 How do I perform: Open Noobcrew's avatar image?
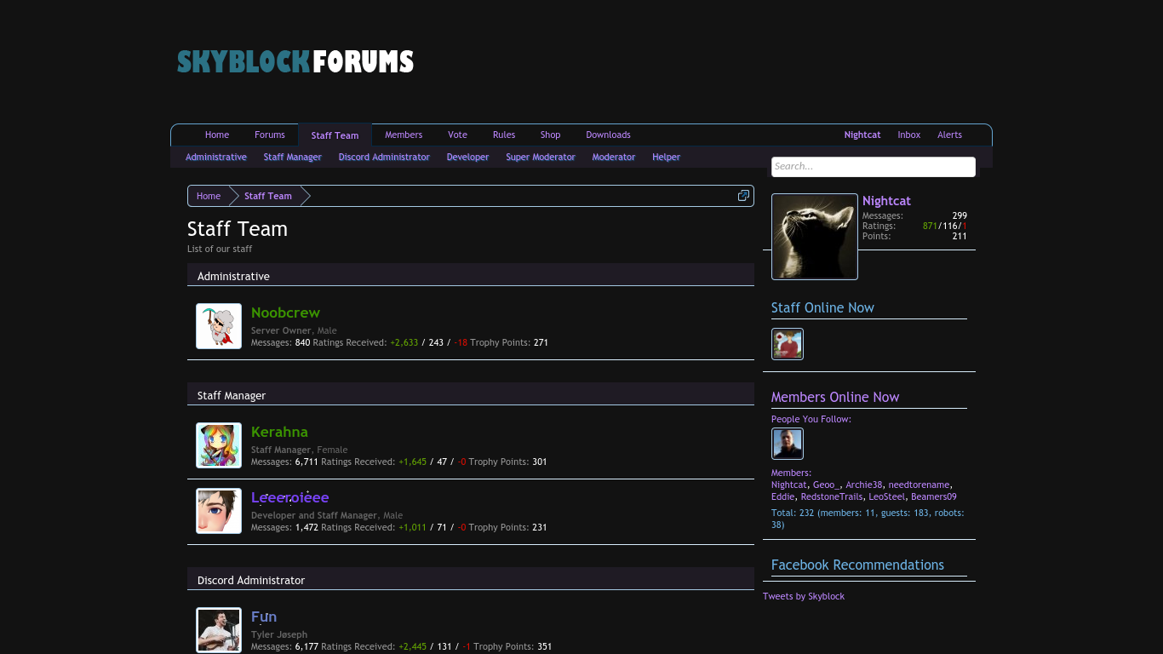pyautogui.click(x=219, y=326)
